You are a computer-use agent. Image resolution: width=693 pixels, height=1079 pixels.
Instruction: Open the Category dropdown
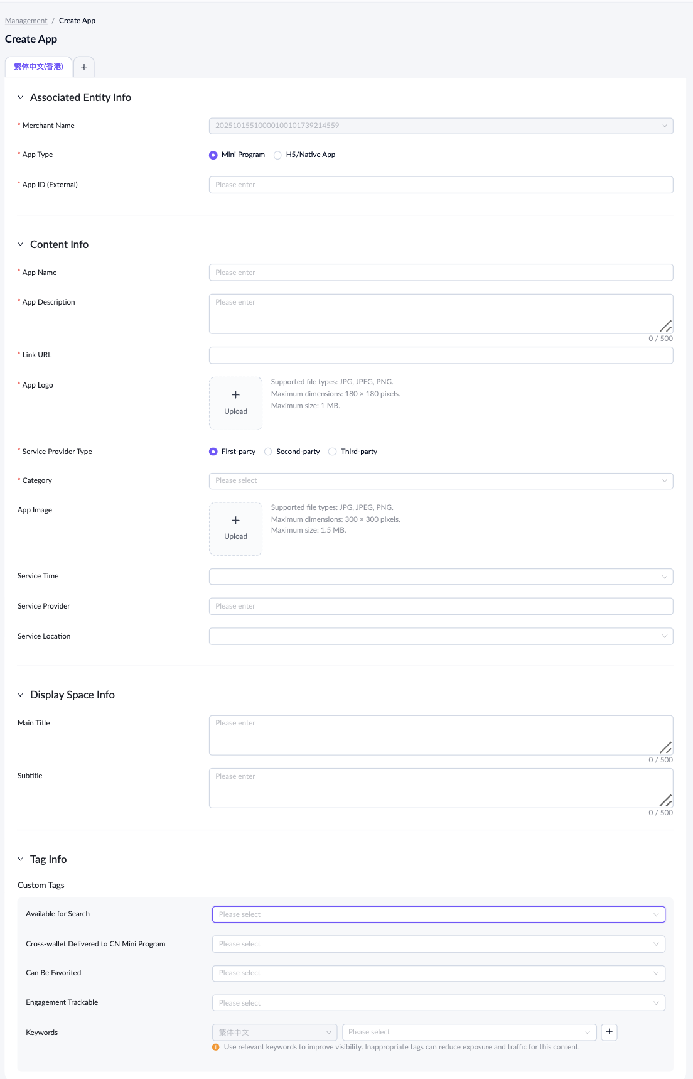tap(440, 481)
